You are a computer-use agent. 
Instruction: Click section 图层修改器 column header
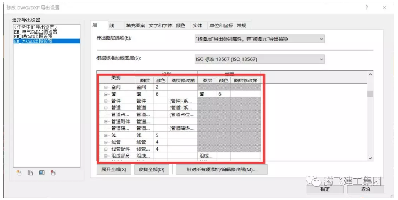pyautogui.click(x=245, y=80)
